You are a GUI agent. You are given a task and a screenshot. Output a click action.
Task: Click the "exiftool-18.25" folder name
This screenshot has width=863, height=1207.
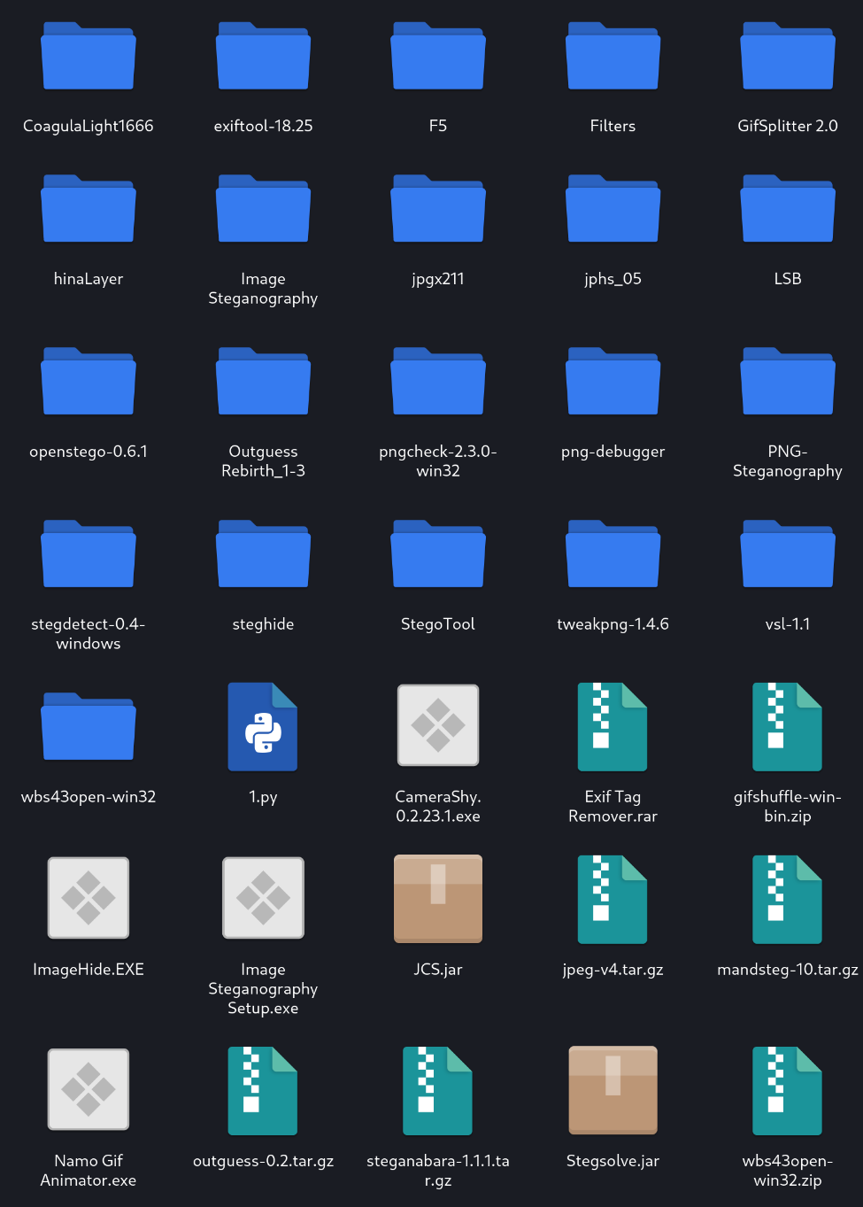(263, 126)
